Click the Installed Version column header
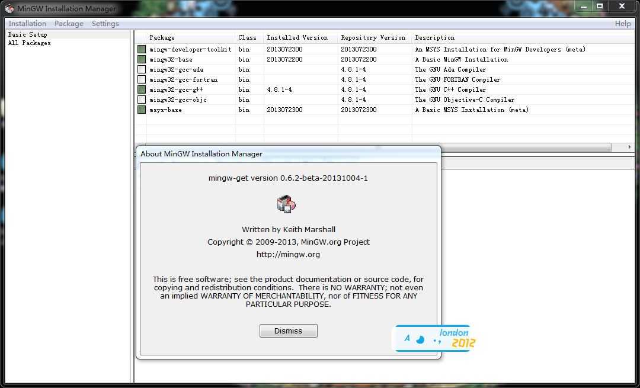Screen dimensions: 640x388 (x=301, y=37)
